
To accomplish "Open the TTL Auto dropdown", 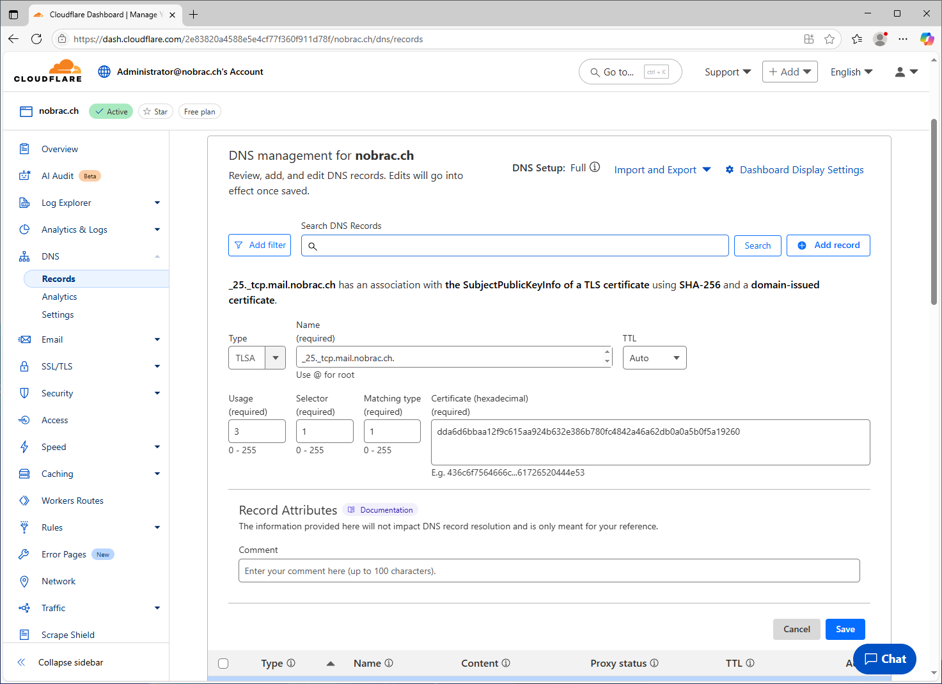I will [654, 358].
